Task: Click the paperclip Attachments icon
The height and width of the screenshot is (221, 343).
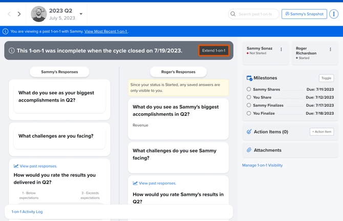Action: 249,150
